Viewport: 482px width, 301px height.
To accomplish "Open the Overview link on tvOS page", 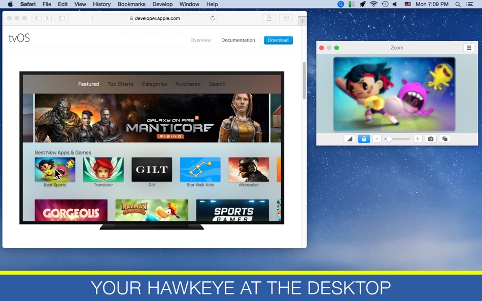I will (x=200, y=40).
